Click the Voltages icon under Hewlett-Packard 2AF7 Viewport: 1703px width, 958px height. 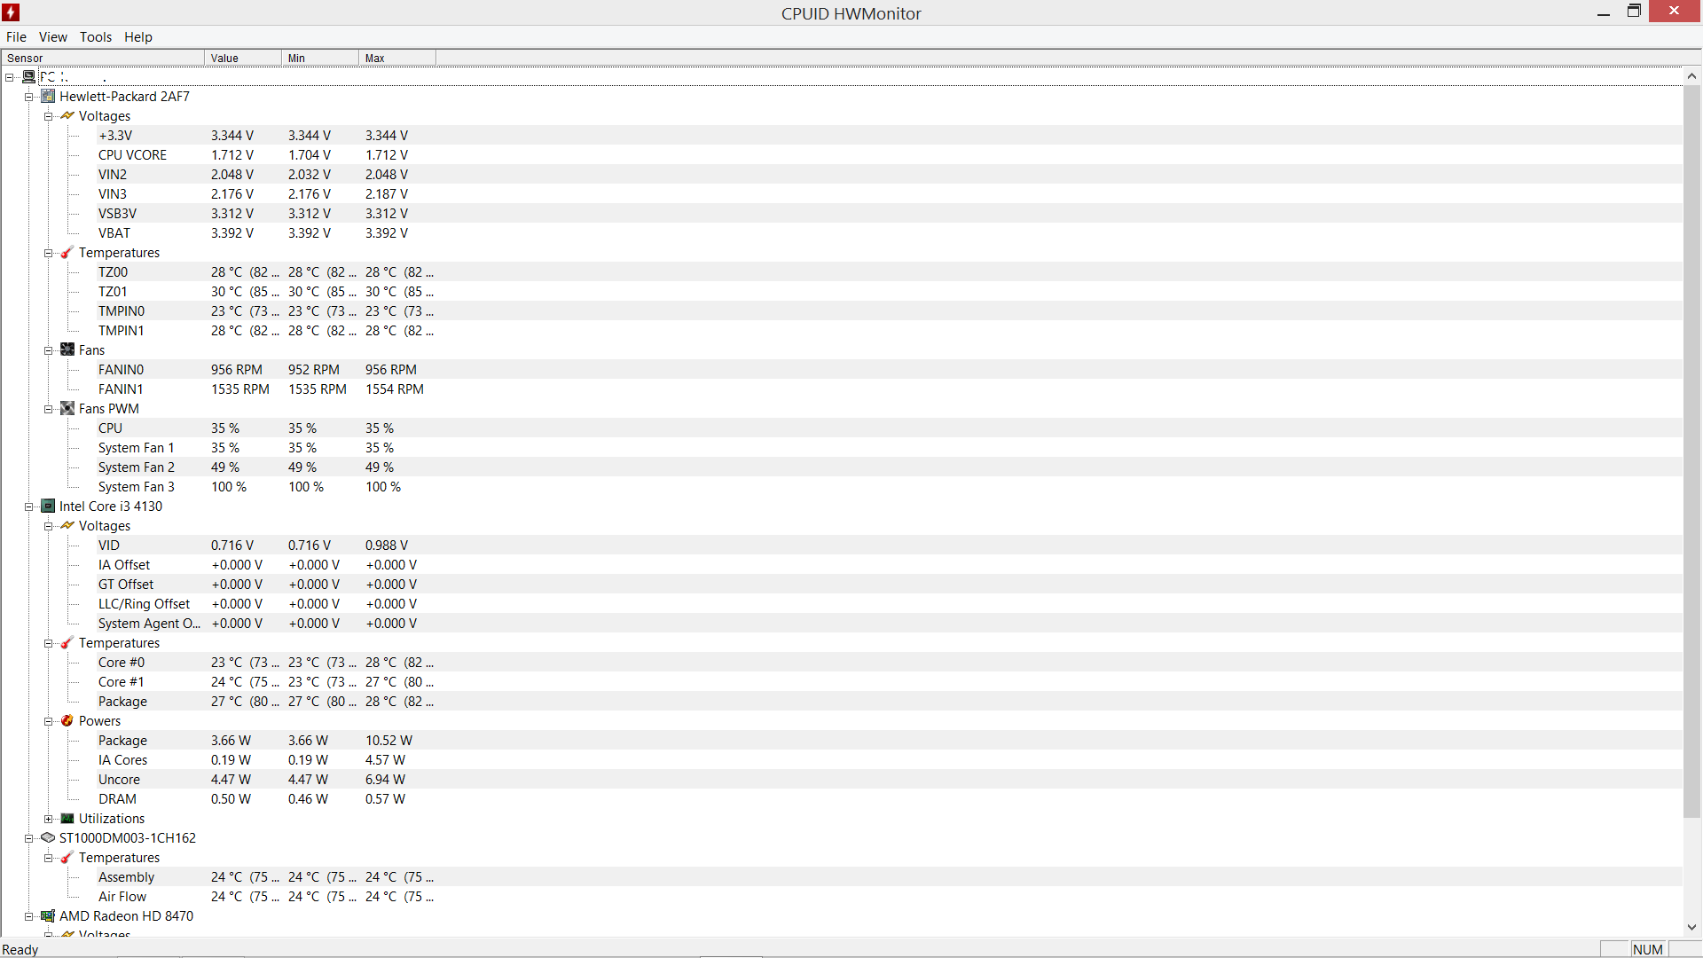click(x=67, y=115)
